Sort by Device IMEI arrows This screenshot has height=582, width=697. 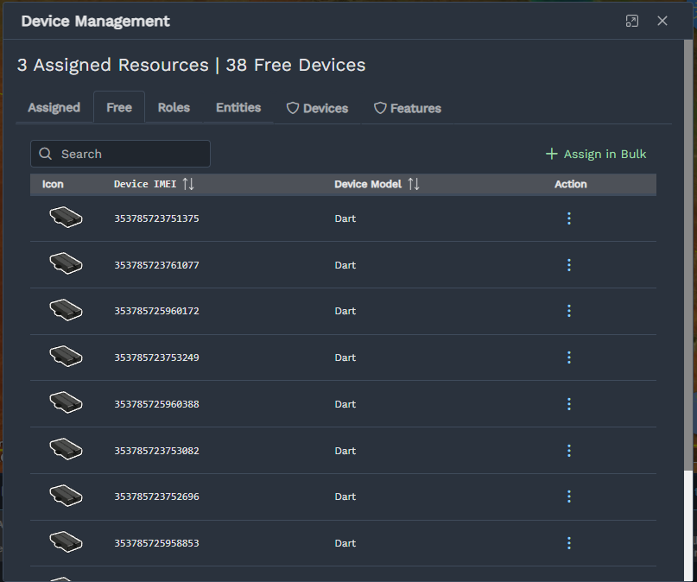(x=188, y=184)
